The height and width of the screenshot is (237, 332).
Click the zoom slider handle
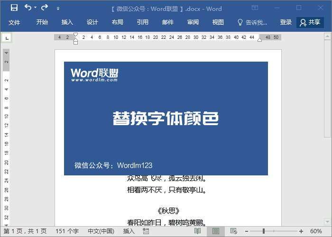pyautogui.click(x=264, y=231)
